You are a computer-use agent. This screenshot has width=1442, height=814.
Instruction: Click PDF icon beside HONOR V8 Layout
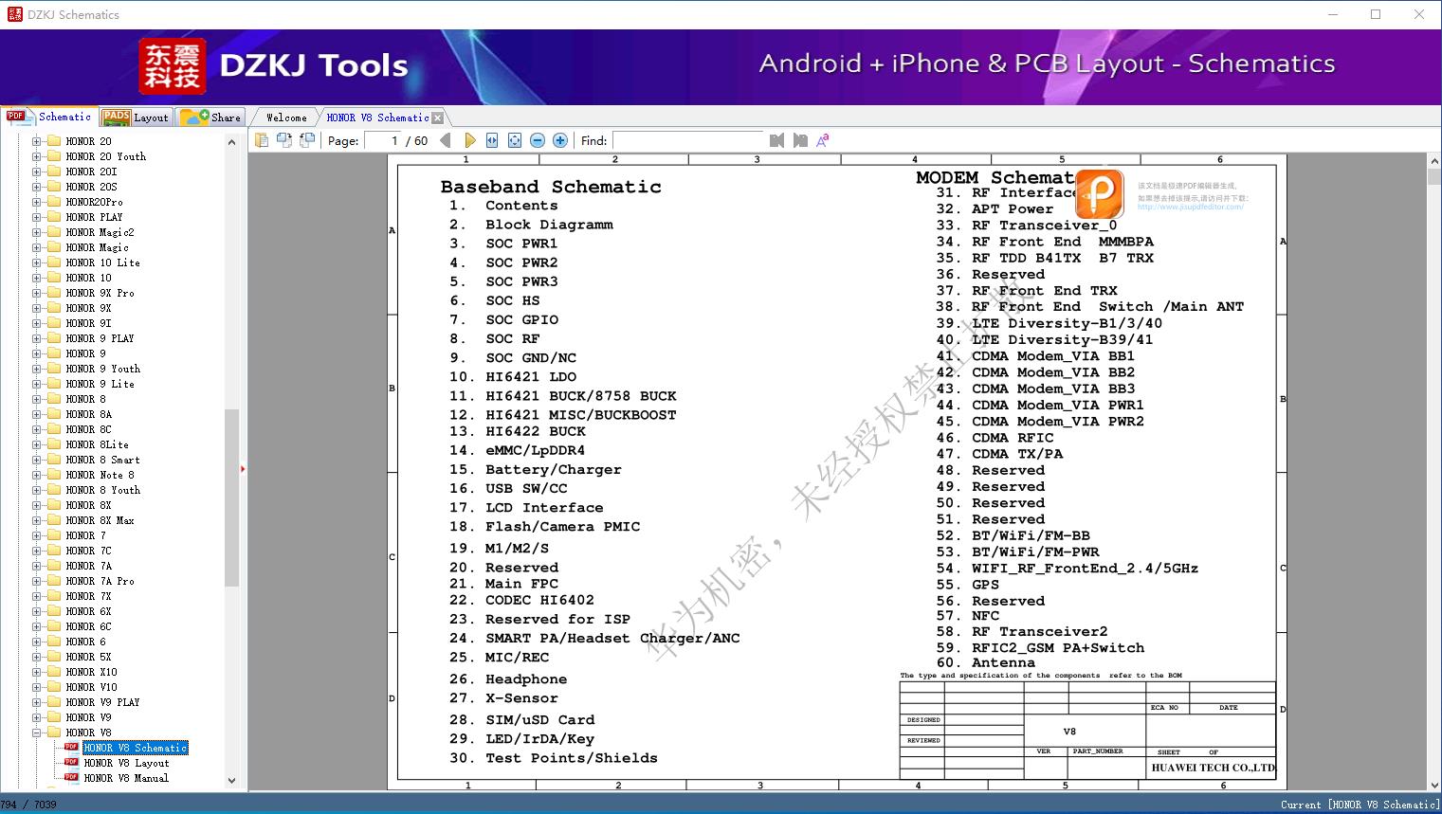71,762
